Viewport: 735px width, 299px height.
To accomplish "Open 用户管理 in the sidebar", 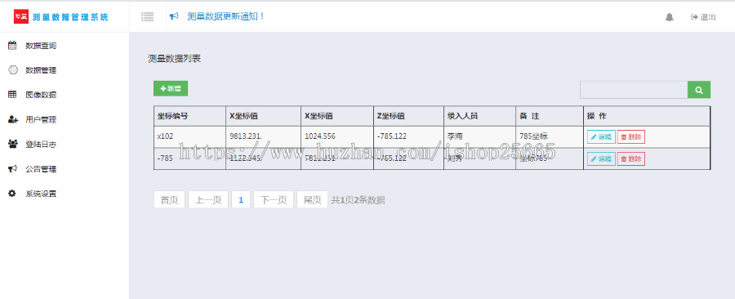I will (x=41, y=119).
